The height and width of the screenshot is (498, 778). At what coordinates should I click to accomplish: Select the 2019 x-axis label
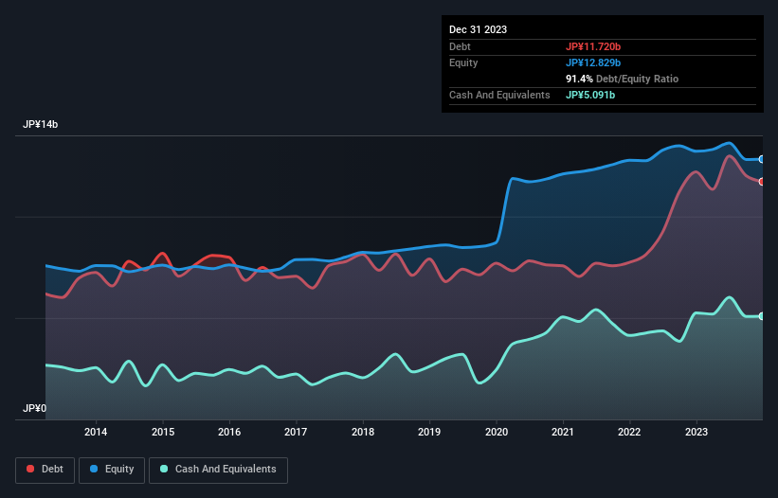click(429, 432)
